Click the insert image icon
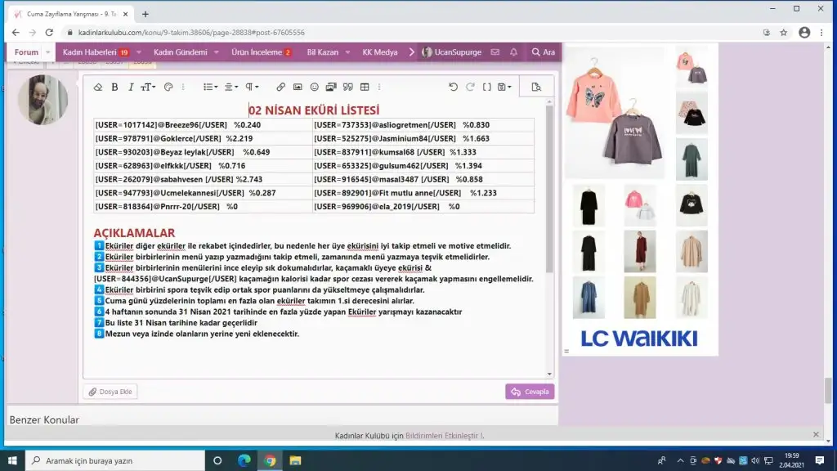This screenshot has height=471, width=837. 298,87
